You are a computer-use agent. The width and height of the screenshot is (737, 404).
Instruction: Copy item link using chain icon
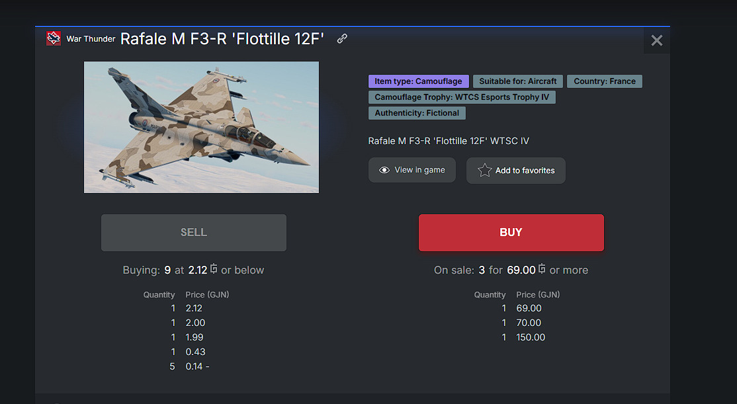pyautogui.click(x=342, y=38)
